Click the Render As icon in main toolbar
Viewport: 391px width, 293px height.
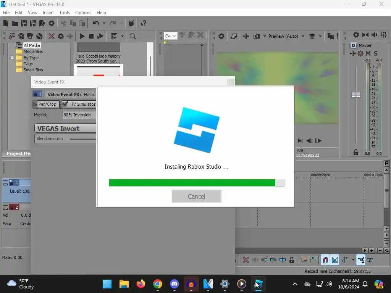pos(42,23)
